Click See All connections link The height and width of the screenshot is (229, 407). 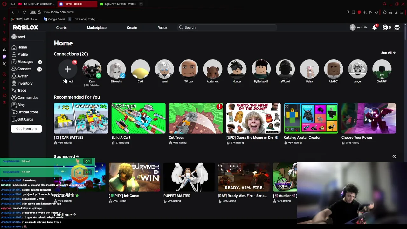point(388,53)
